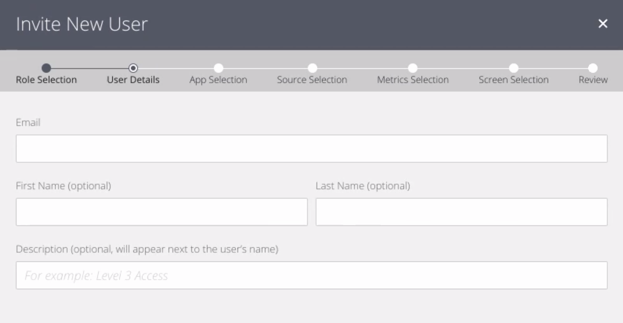Click into the Last Name field
Screen dimensions: 623x323
461,212
